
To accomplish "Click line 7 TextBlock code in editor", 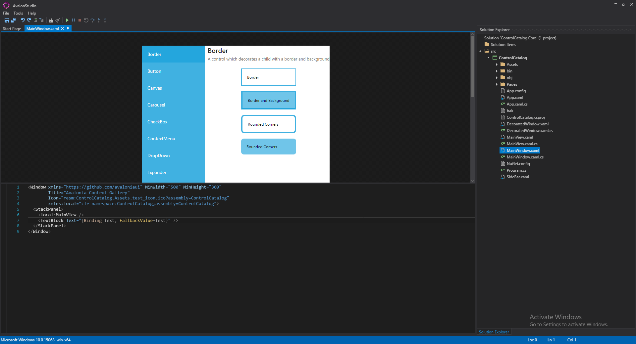I will (108, 221).
